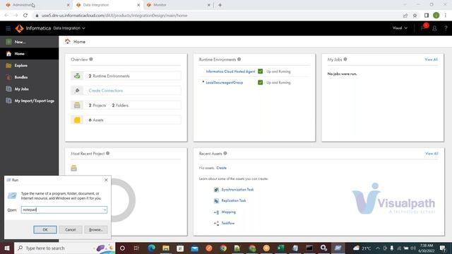Viewport: 452px width, 254px height.
Task: Click the Runtime Environments info icon
Action: 239,59
